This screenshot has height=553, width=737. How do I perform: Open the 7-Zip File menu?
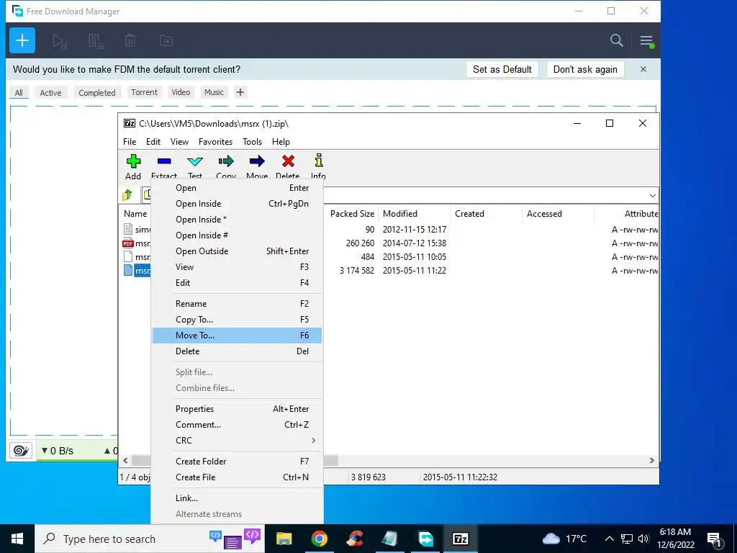pos(130,142)
